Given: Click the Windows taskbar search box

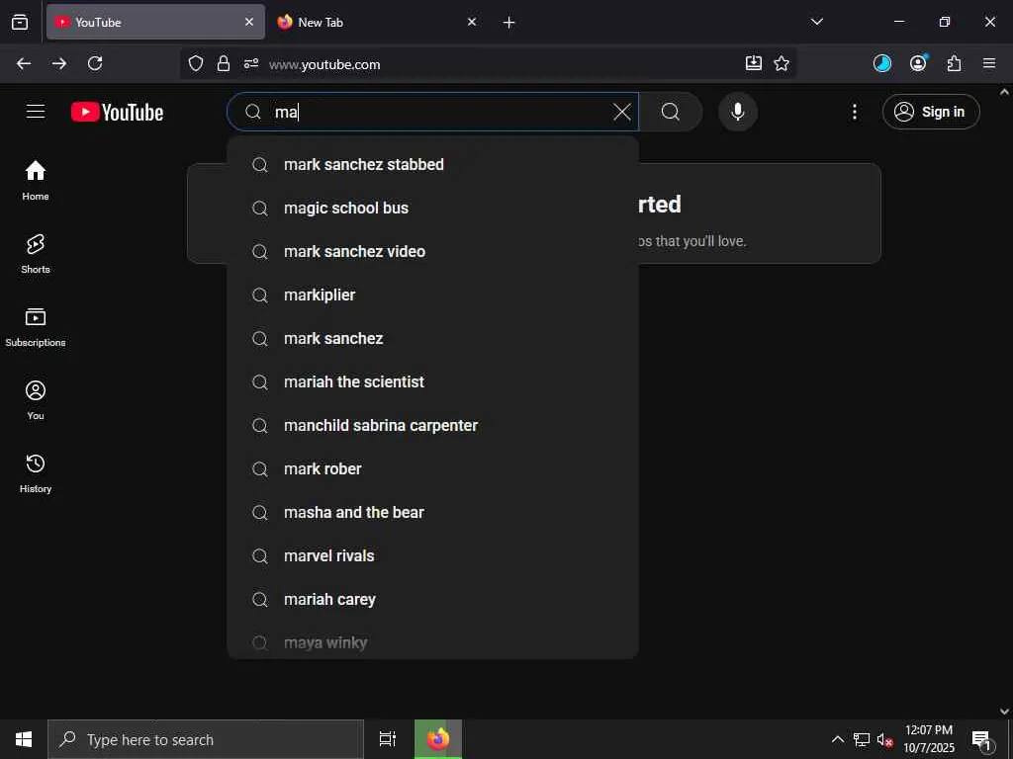Looking at the screenshot, I should pyautogui.click(x=206, y=739).
